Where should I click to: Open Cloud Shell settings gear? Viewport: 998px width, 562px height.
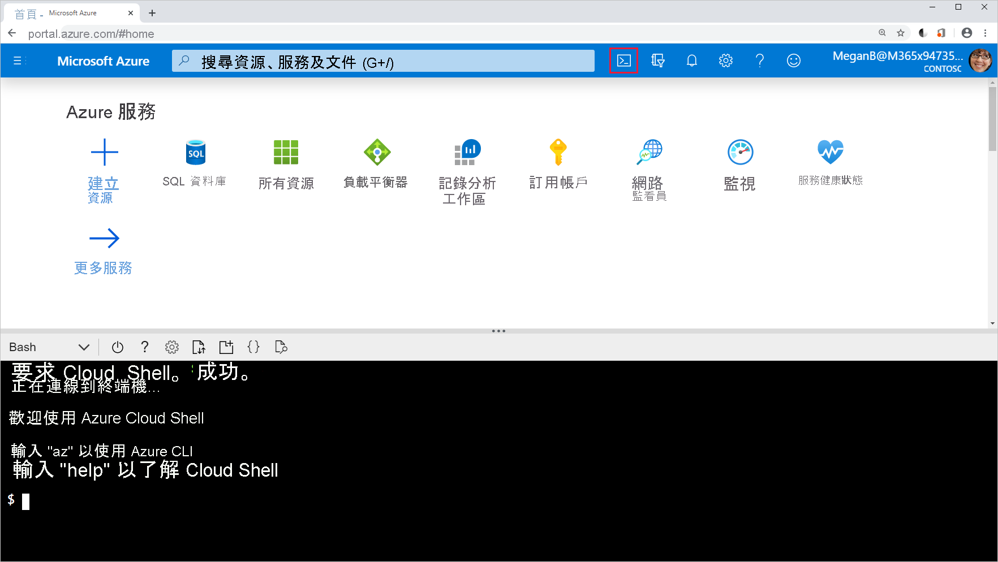point(172,347)
